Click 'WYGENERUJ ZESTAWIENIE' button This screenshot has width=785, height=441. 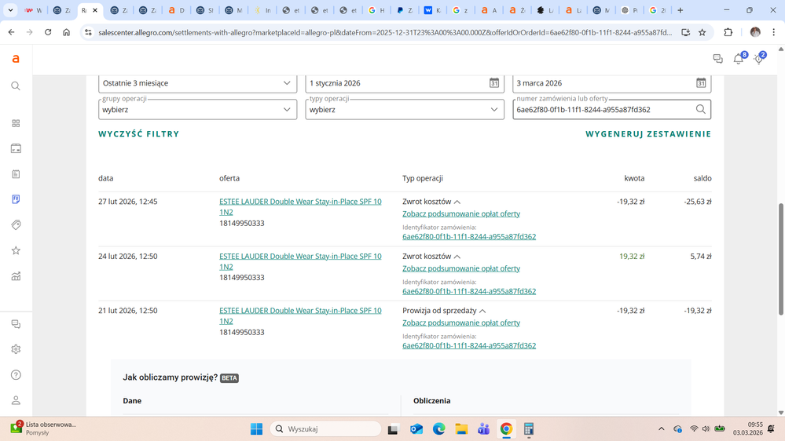point(647,134)
